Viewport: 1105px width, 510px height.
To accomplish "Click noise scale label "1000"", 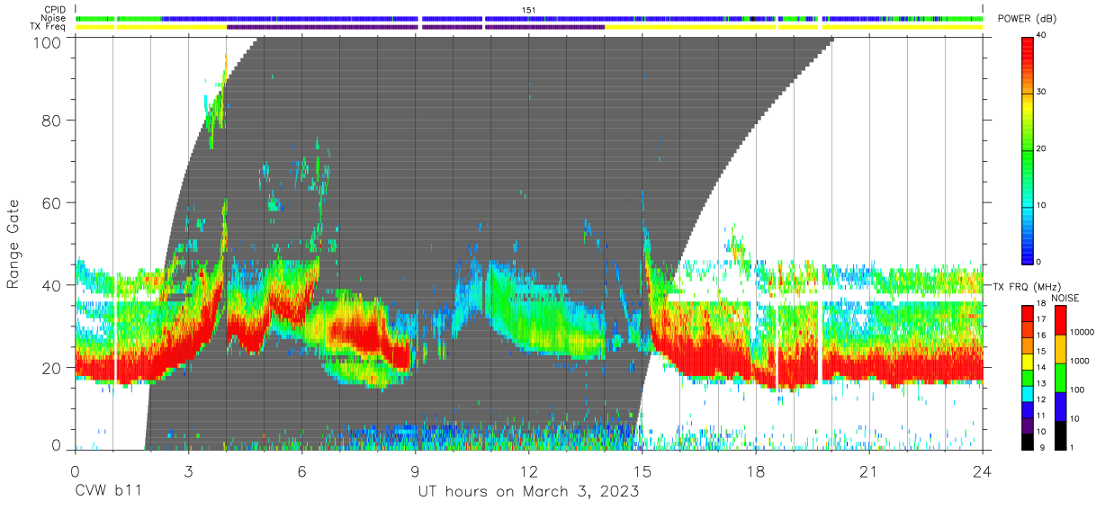I will (1081, 361).
